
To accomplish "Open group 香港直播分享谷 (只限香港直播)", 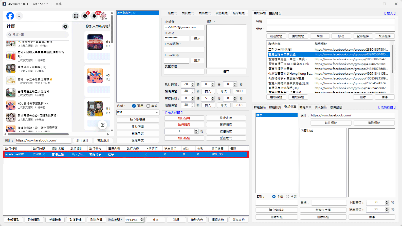I will coord(38,117).
